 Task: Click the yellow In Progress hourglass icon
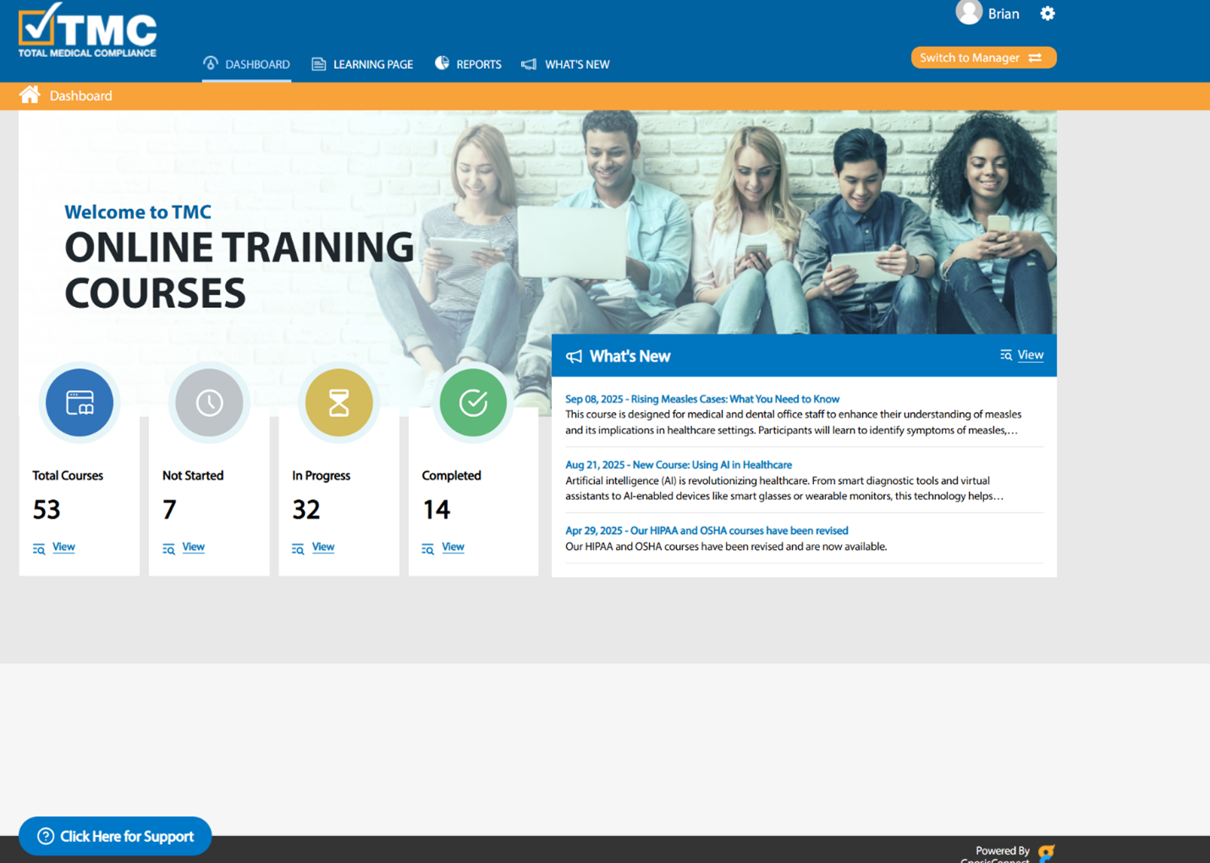pos(338,403)
